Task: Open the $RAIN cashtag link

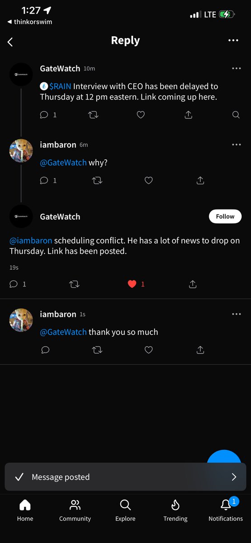Action: (x=60, y=86)
